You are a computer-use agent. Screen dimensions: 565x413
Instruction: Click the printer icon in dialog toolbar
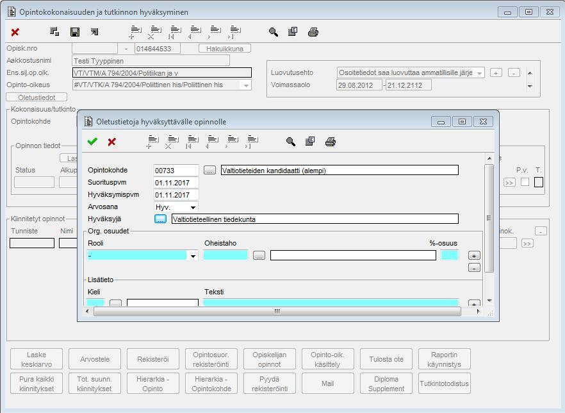click(x=331, y=142)
